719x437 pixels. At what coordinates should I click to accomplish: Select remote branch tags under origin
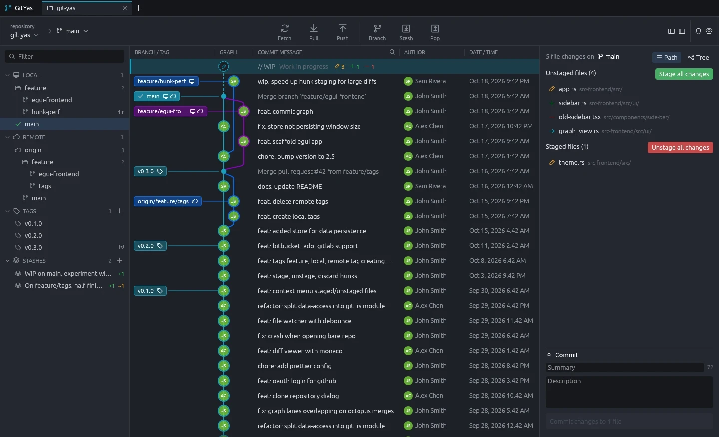pos(65,186)
